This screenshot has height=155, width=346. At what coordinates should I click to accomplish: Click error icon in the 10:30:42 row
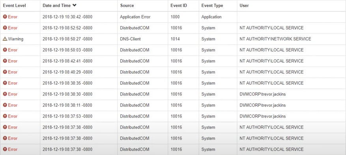5,17
